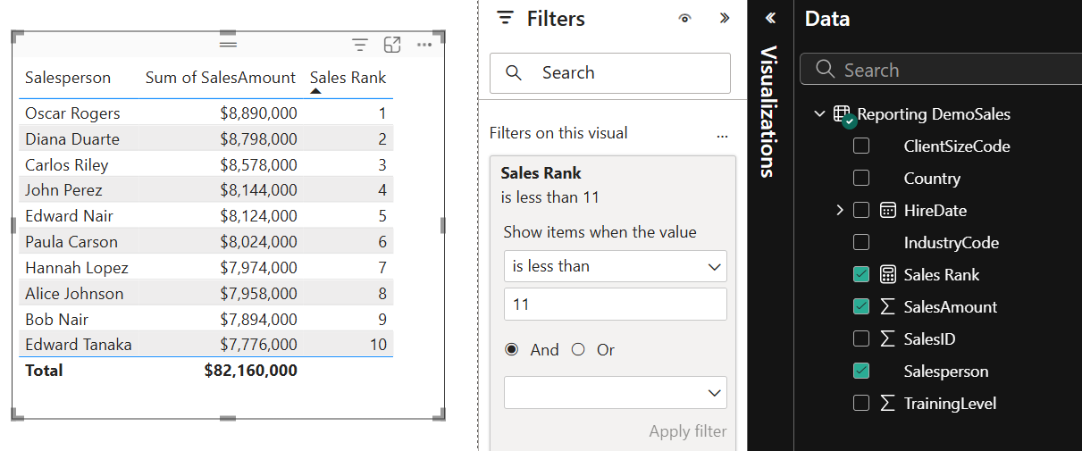Check the IndustryCode field checkbox
Image resolution: width=1082 pixels, height=451 pixels.
pyautogui.click(x=861, y=243)
